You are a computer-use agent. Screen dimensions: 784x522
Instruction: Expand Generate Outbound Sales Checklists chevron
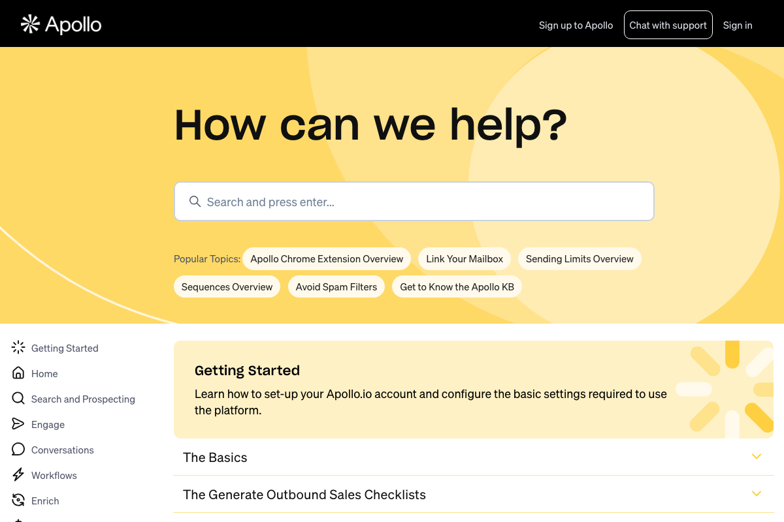tap(757, 494)
